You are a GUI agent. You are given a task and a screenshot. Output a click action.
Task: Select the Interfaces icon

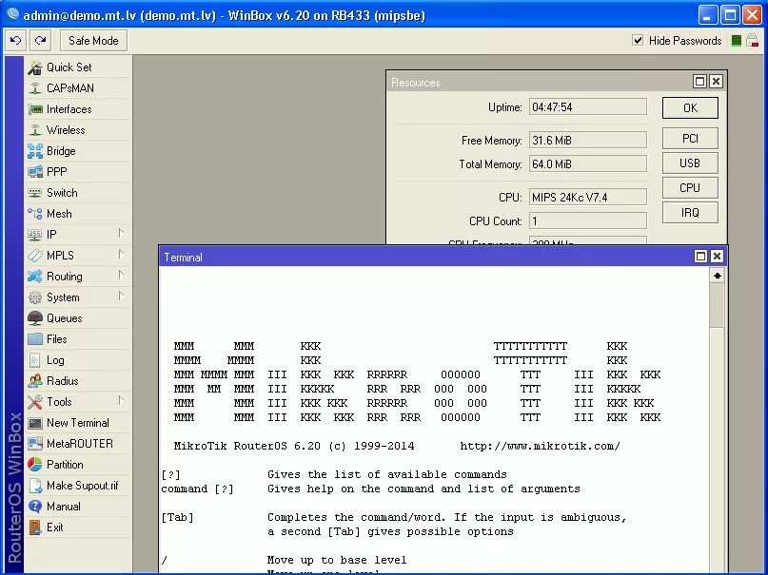[35, 109]
